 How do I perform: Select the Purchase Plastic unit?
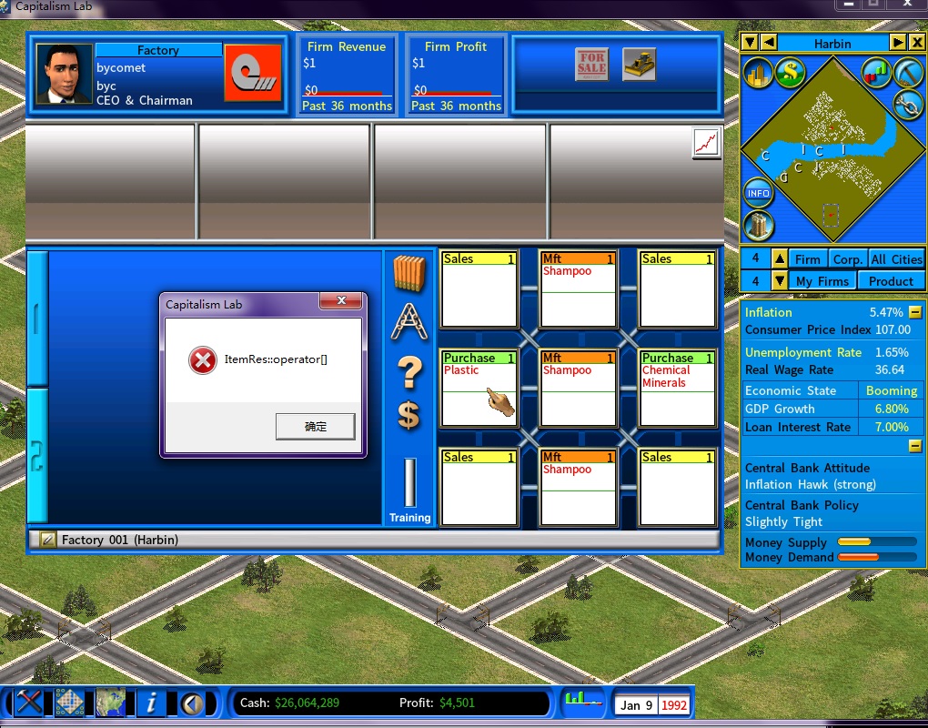(x=479, y=389)
